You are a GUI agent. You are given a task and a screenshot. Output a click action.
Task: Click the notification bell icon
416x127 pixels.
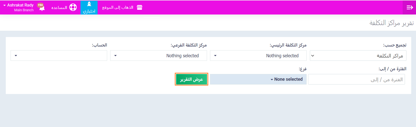(42, 9)
